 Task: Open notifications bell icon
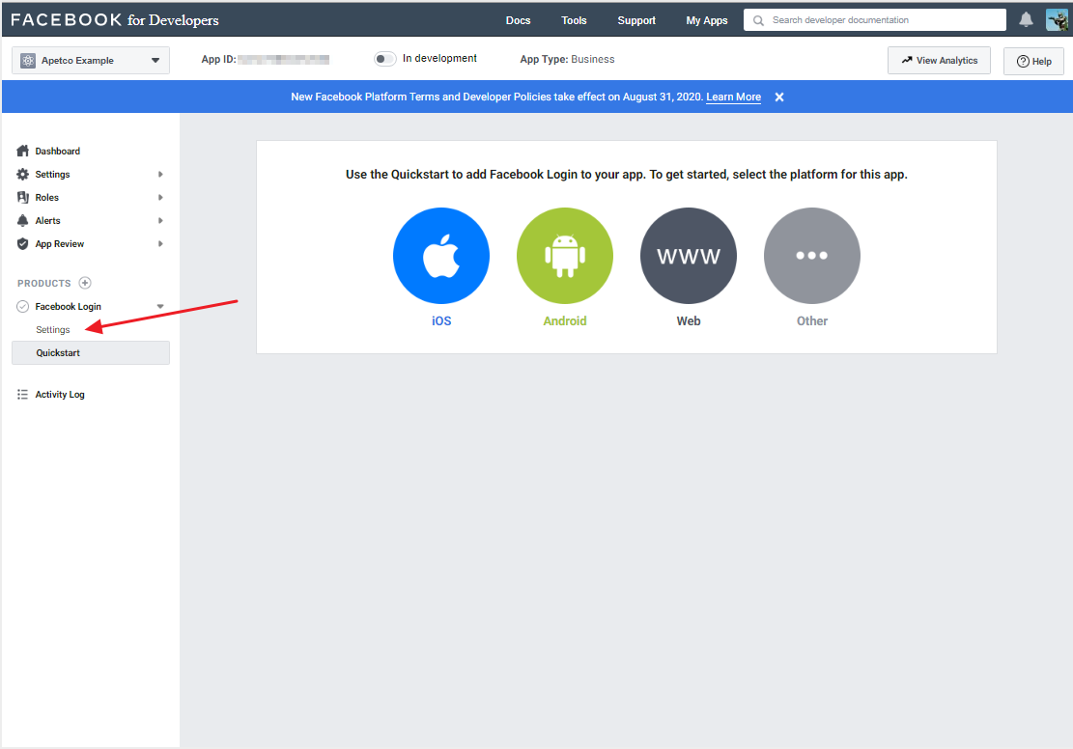pos(1026,20)
